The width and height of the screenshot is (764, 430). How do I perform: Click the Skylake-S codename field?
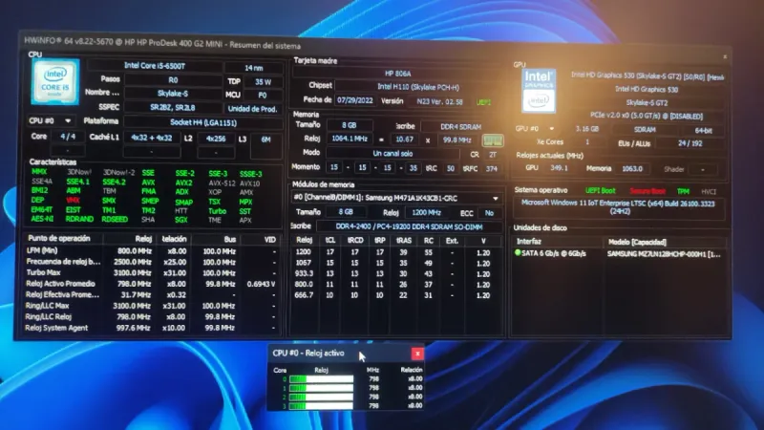[173, 93]
